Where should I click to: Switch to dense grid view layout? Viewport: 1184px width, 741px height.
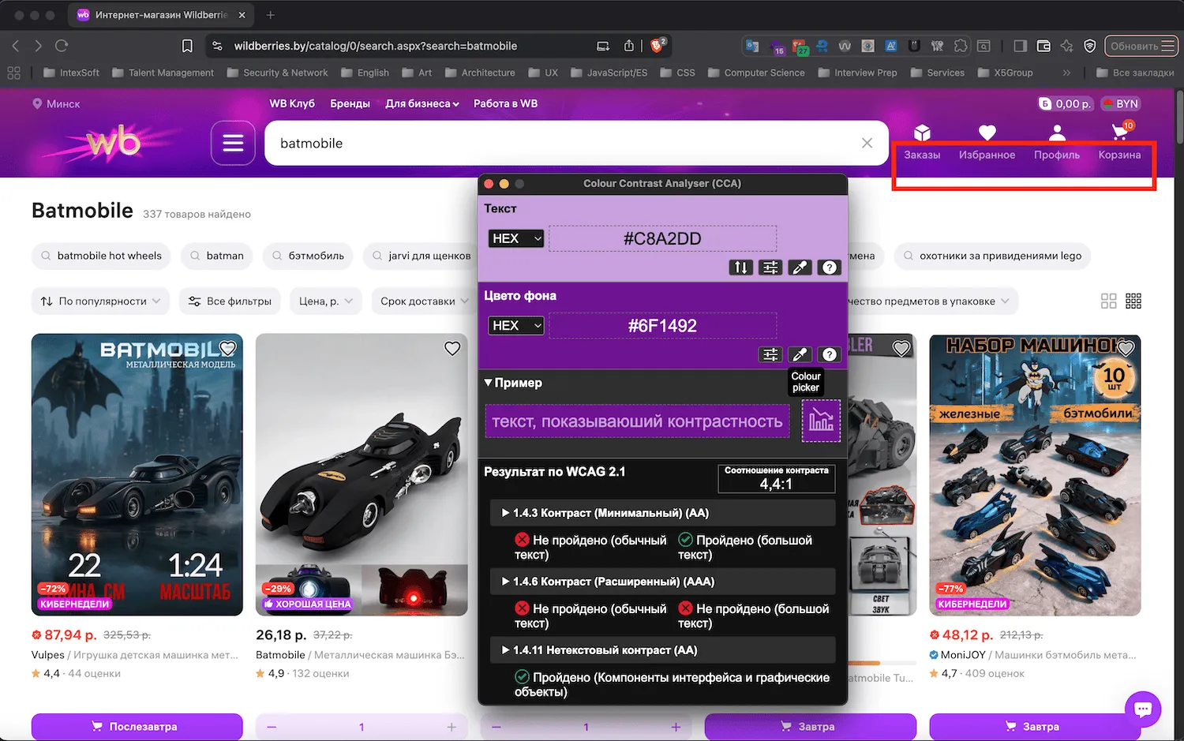(x=1133, y=301)
